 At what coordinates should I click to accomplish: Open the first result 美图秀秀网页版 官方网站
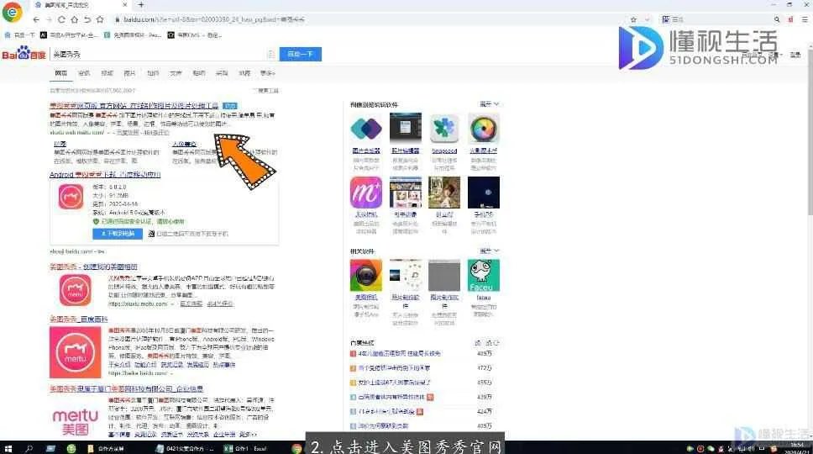tap(134, 105)
